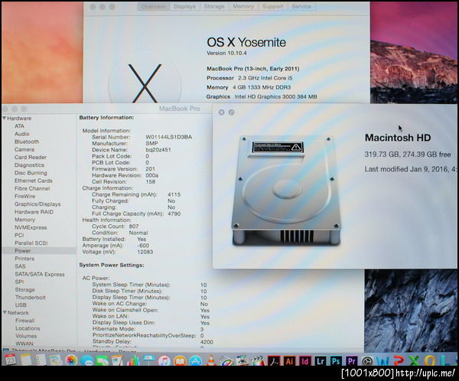Launch VLC media player from dock
459x381 pixels.
[x=211, y=360]
